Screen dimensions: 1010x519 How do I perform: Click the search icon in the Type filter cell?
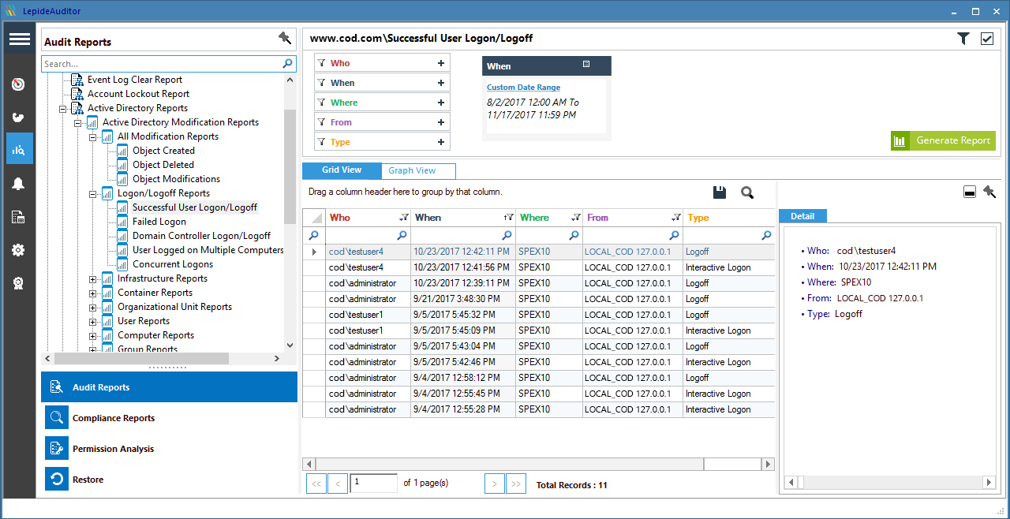766,235
